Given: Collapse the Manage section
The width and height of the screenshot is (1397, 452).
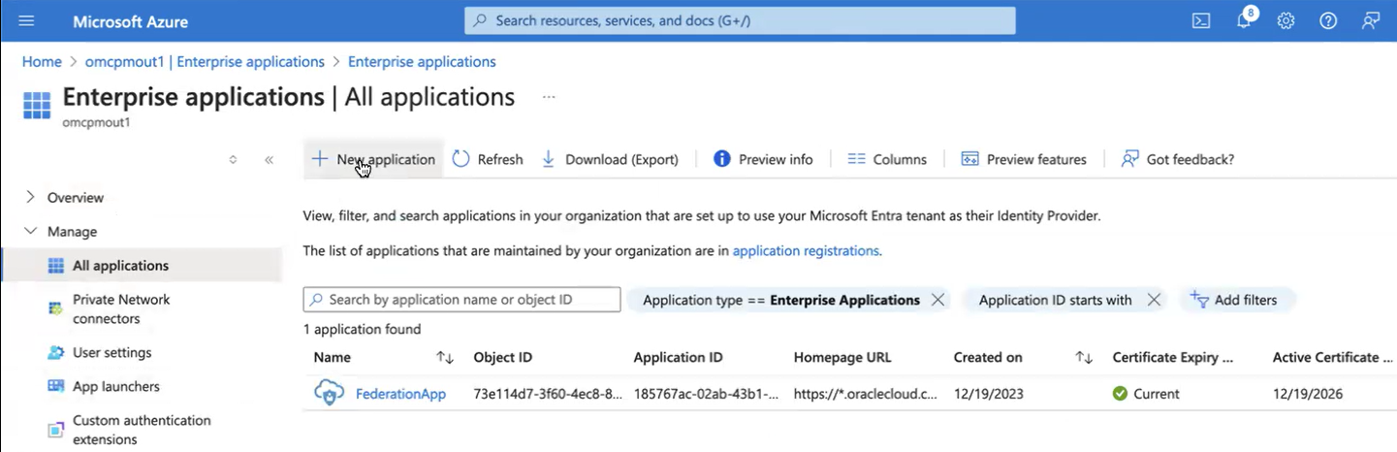Looking at the screenshot, I should pyautogui.click(x=30, y=231).
